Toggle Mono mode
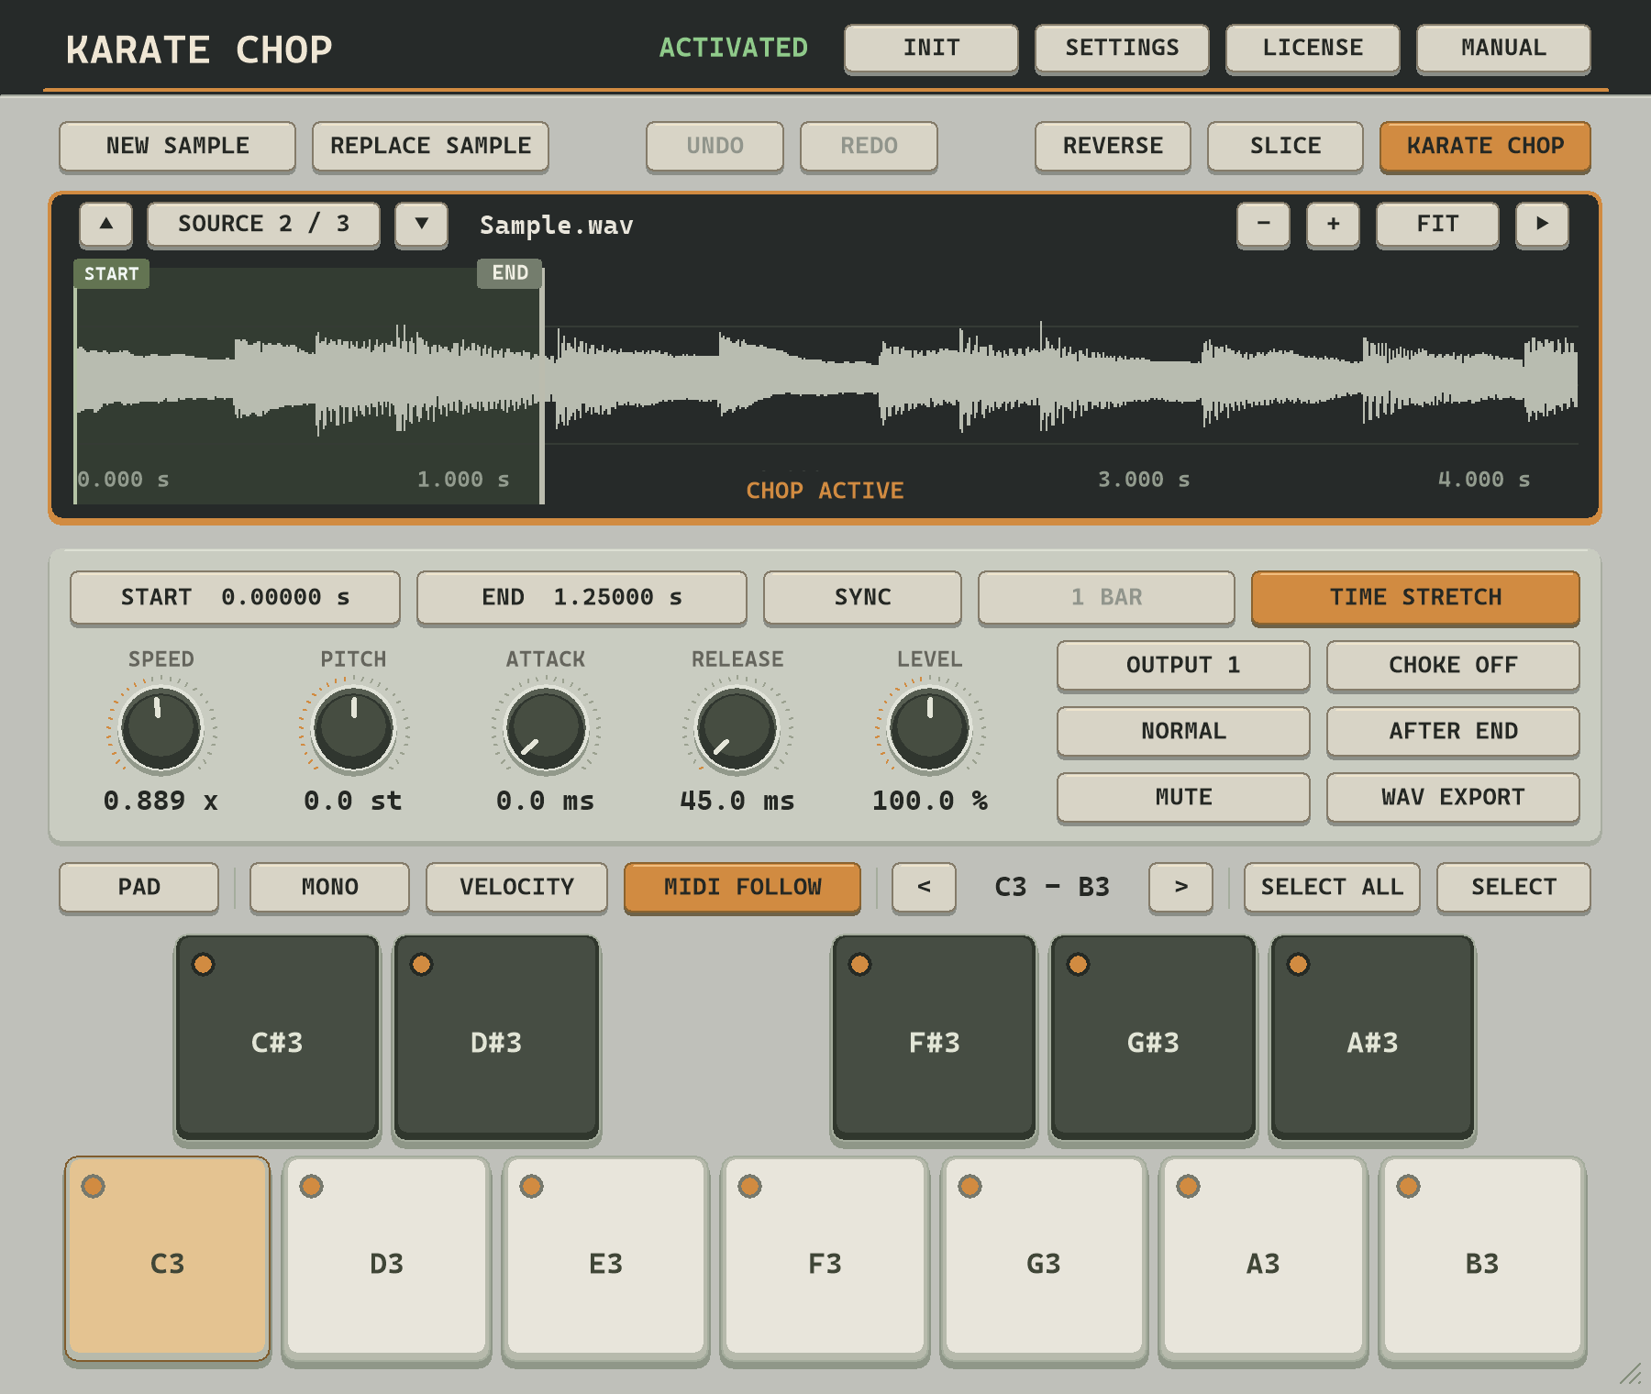1651x1394 pixels. click(x=329, y=887)
